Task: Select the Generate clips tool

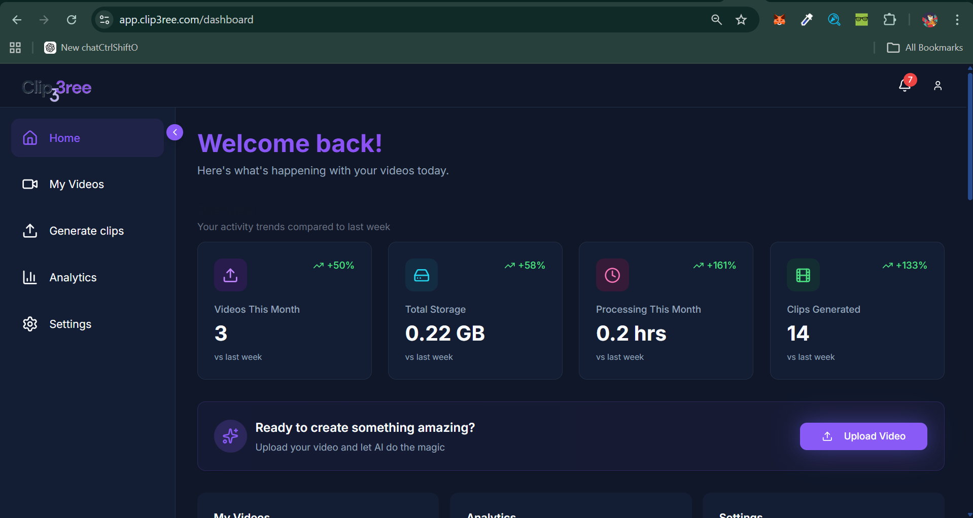Action: click(86, 231)
